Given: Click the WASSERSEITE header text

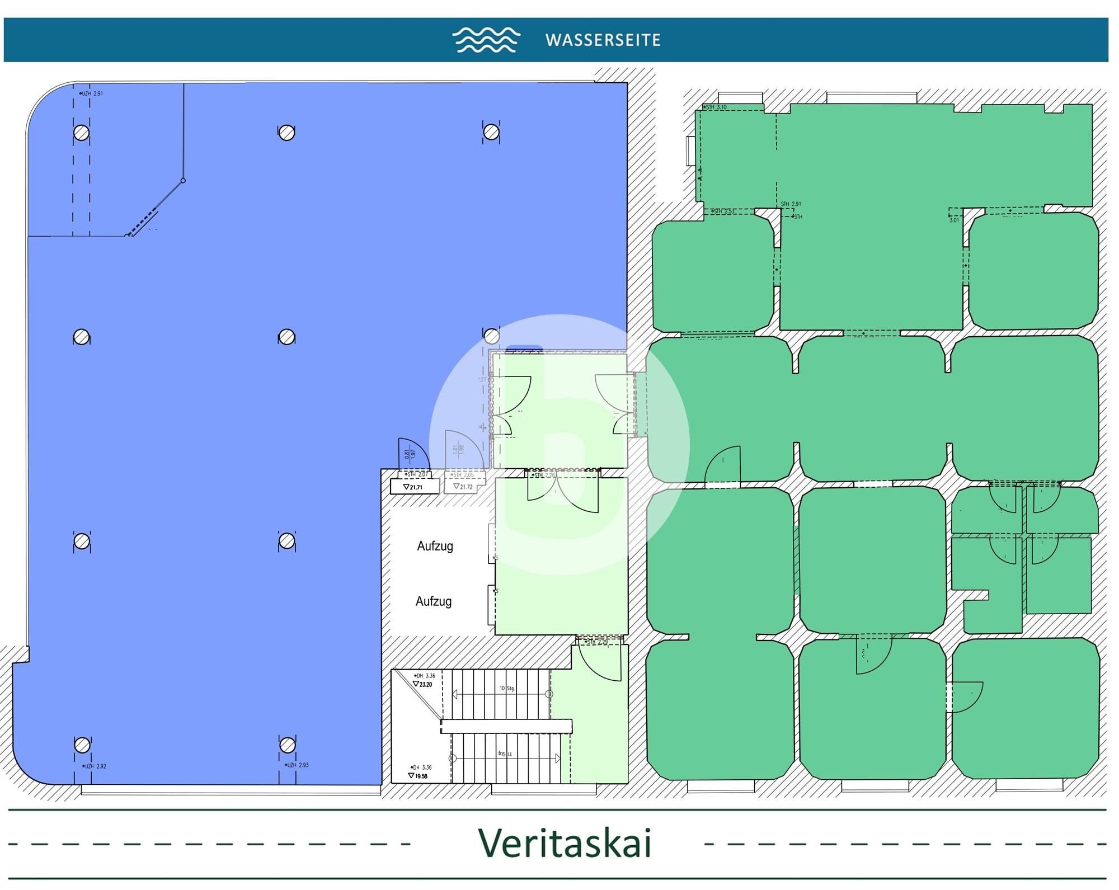Looking at the screenshot, I should (603, 40).
